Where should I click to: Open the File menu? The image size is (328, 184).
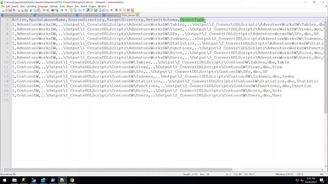point(3,7)
